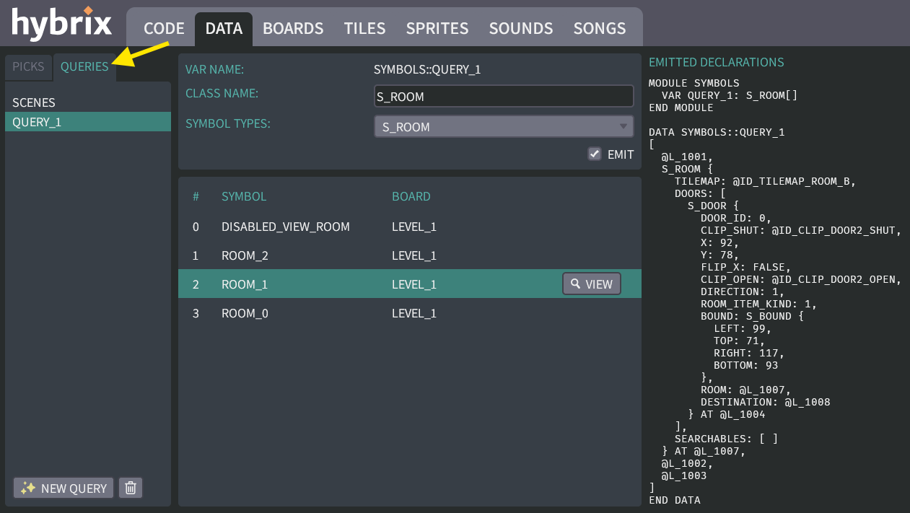Open the SONGS tab
Image resolution: width=910 pixels, height=513 pixels.
click(599, 28)
